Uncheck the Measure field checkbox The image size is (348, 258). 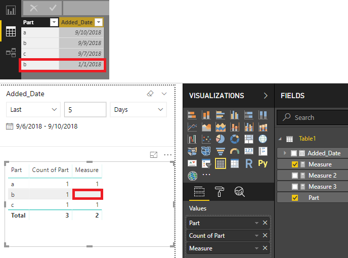pos(295,164)
